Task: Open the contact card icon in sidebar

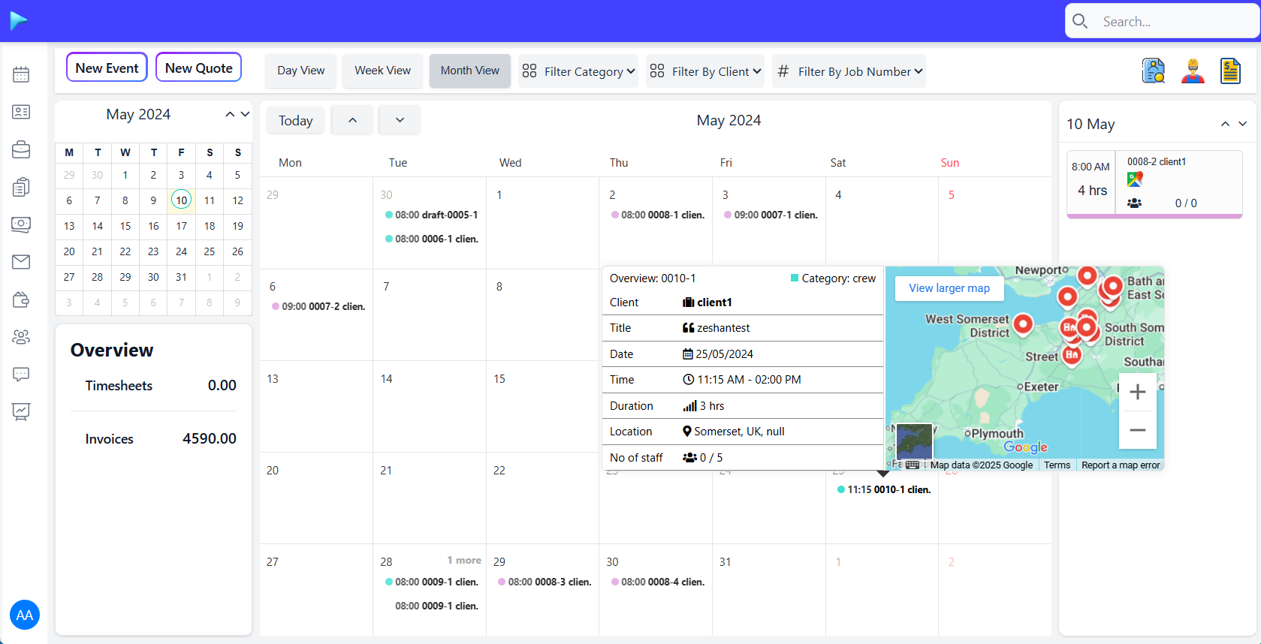Action: tap(21, 112)
